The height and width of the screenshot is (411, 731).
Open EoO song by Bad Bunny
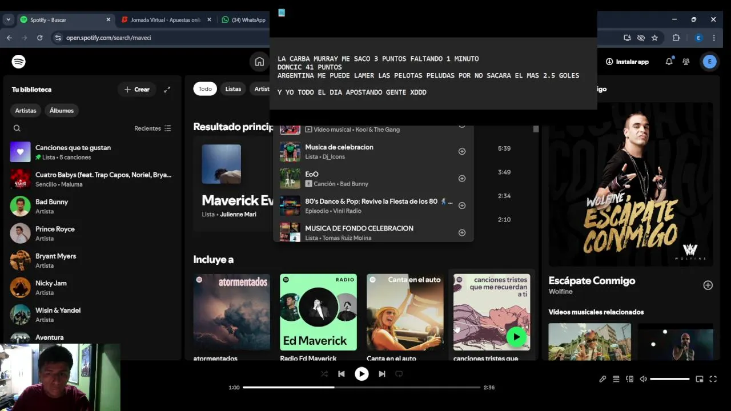pyautogui.click(x=373, y=179)
